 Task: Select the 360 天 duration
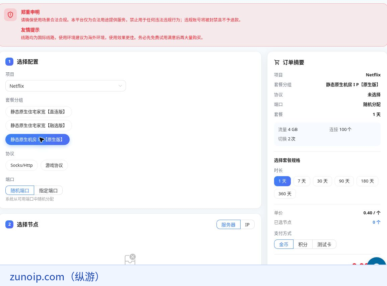click(285, 194)
